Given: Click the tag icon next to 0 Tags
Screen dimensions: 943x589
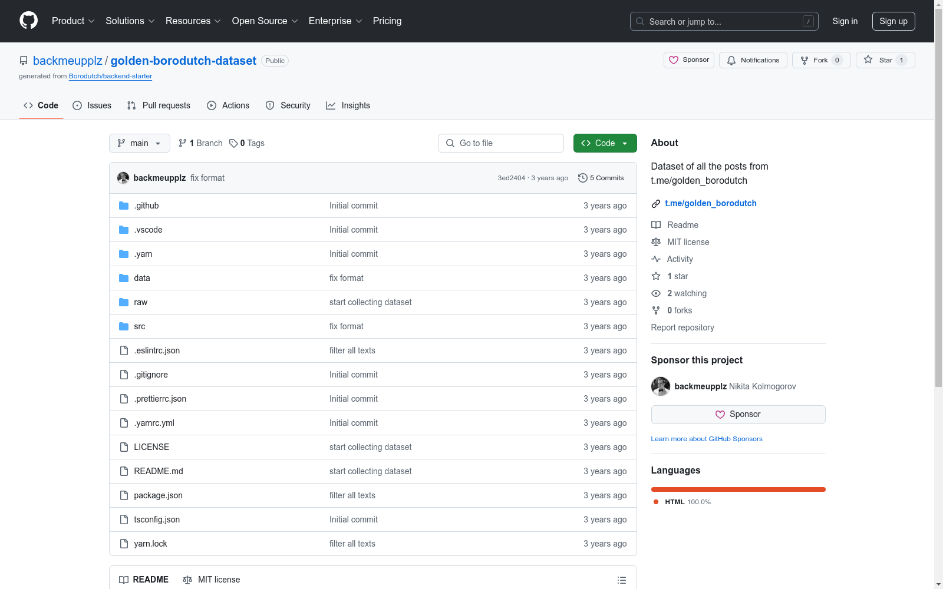Looking at the screenshot, I should click(233, 143).
